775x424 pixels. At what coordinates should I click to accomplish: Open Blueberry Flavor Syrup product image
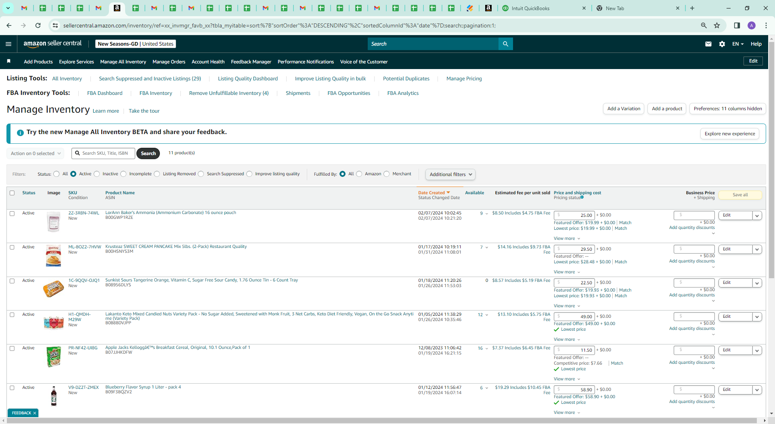[x=54, y=396]
